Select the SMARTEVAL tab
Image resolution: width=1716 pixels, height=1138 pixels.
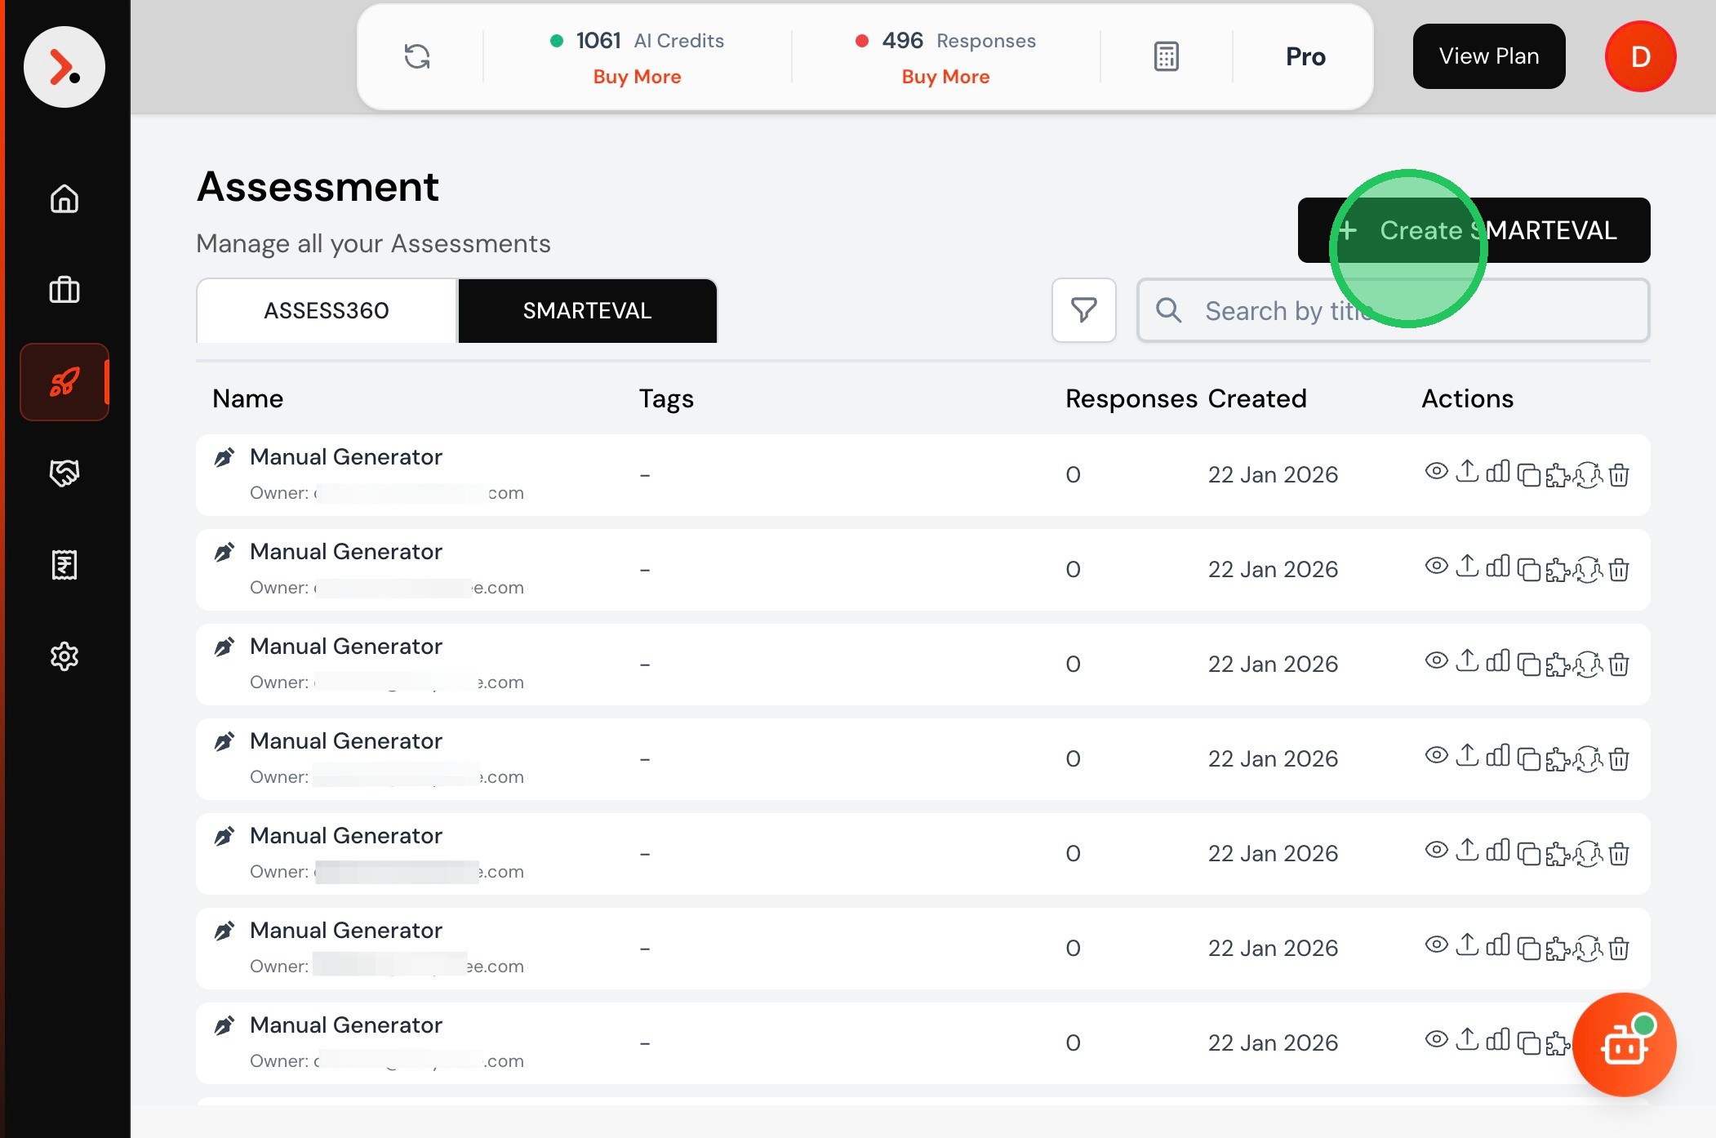(587, 310)
